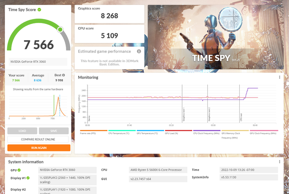Click the large 7 566 score number

point(39,45)
